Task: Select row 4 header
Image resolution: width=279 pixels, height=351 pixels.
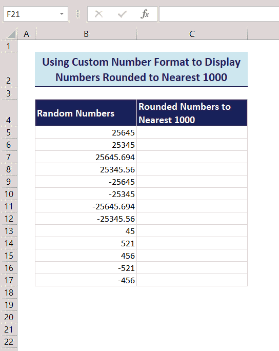Action: pyautogui.click(x=9, y=112)
